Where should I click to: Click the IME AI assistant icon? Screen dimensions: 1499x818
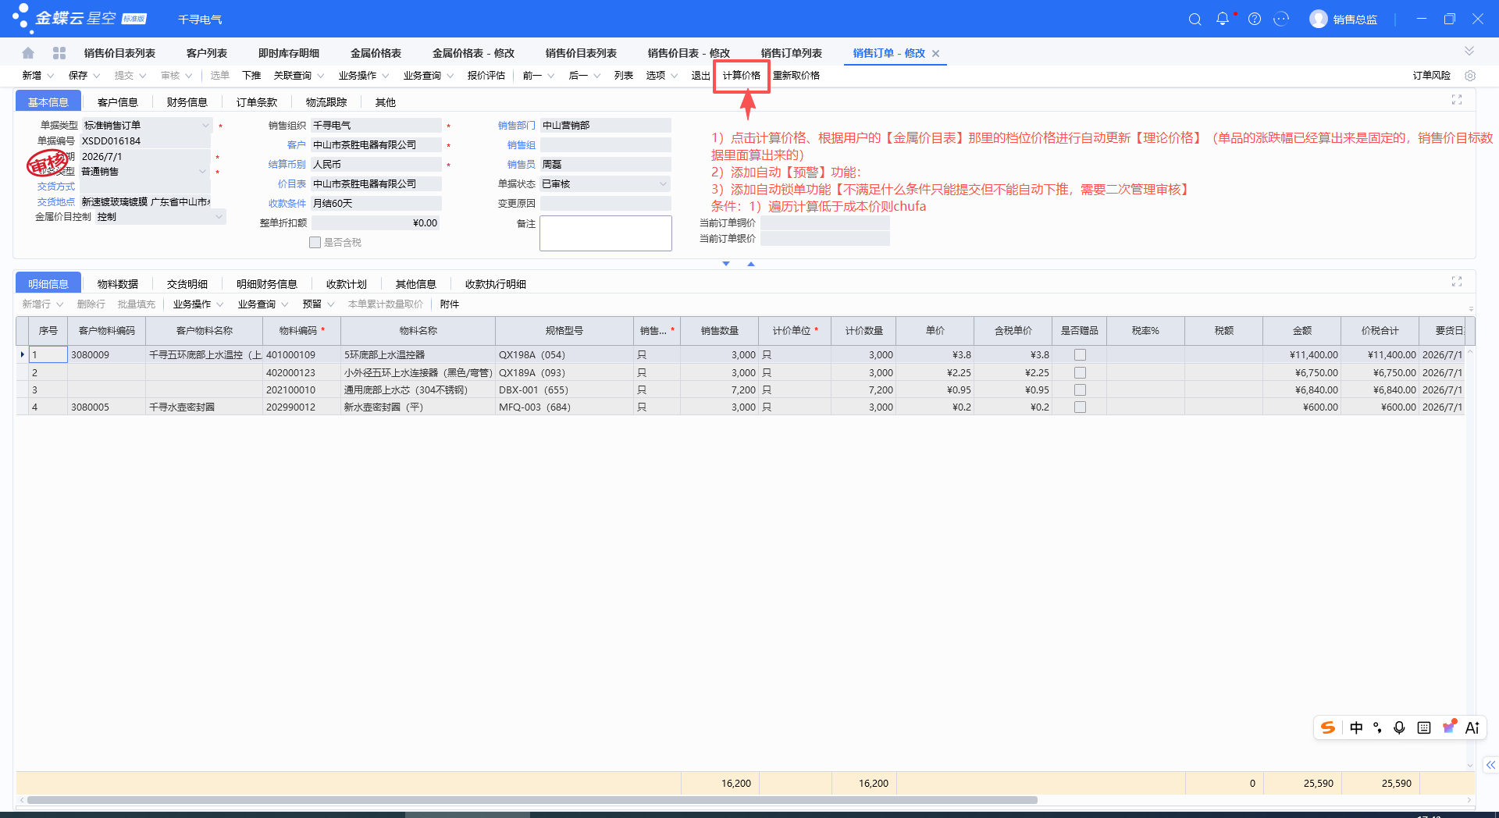(1472, 727)
